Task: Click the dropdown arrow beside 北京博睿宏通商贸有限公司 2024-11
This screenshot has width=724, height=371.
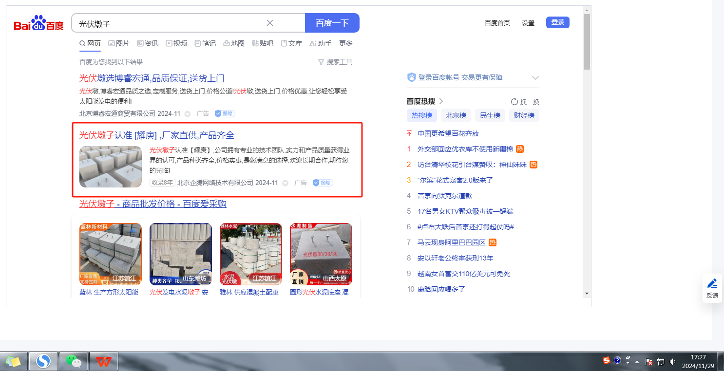Action: 188,114
